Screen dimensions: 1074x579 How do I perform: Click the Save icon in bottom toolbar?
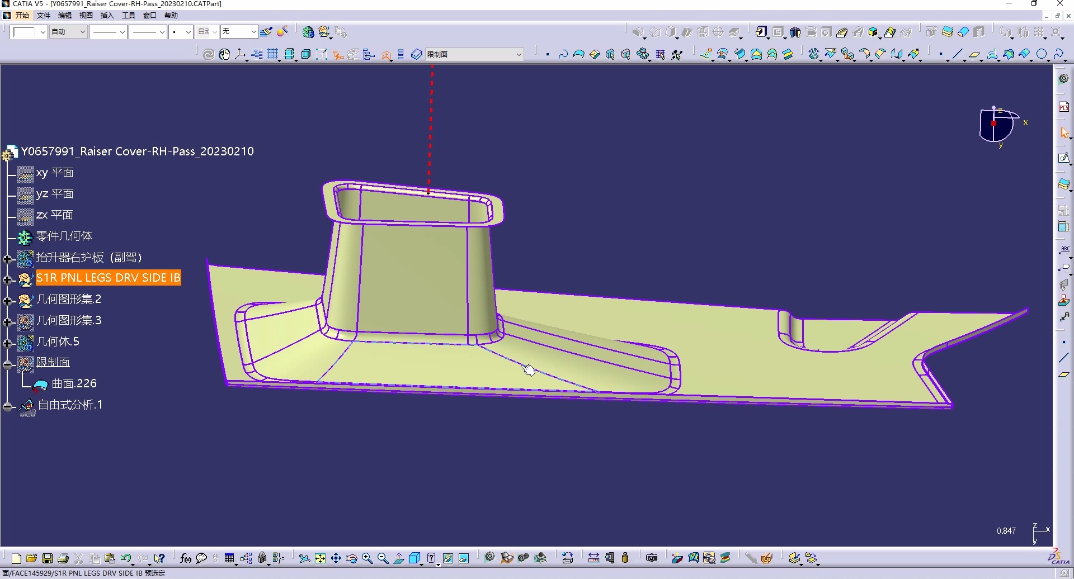[48, 558]
